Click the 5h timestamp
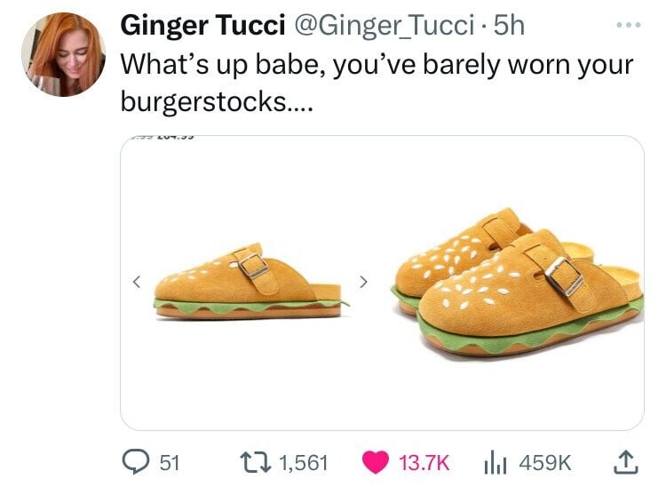The width and height of the screenshot is (666, 487). (509, 26)
